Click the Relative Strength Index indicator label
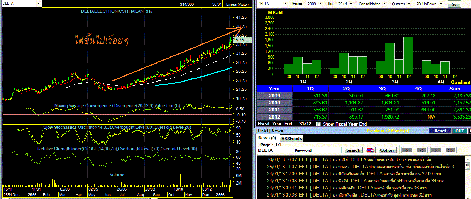 coord(117,149)
